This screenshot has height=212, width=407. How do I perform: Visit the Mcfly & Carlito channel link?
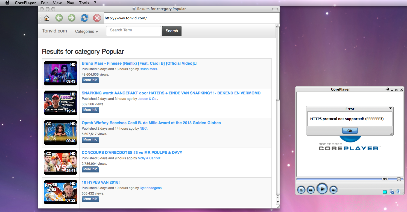[149, 158]
